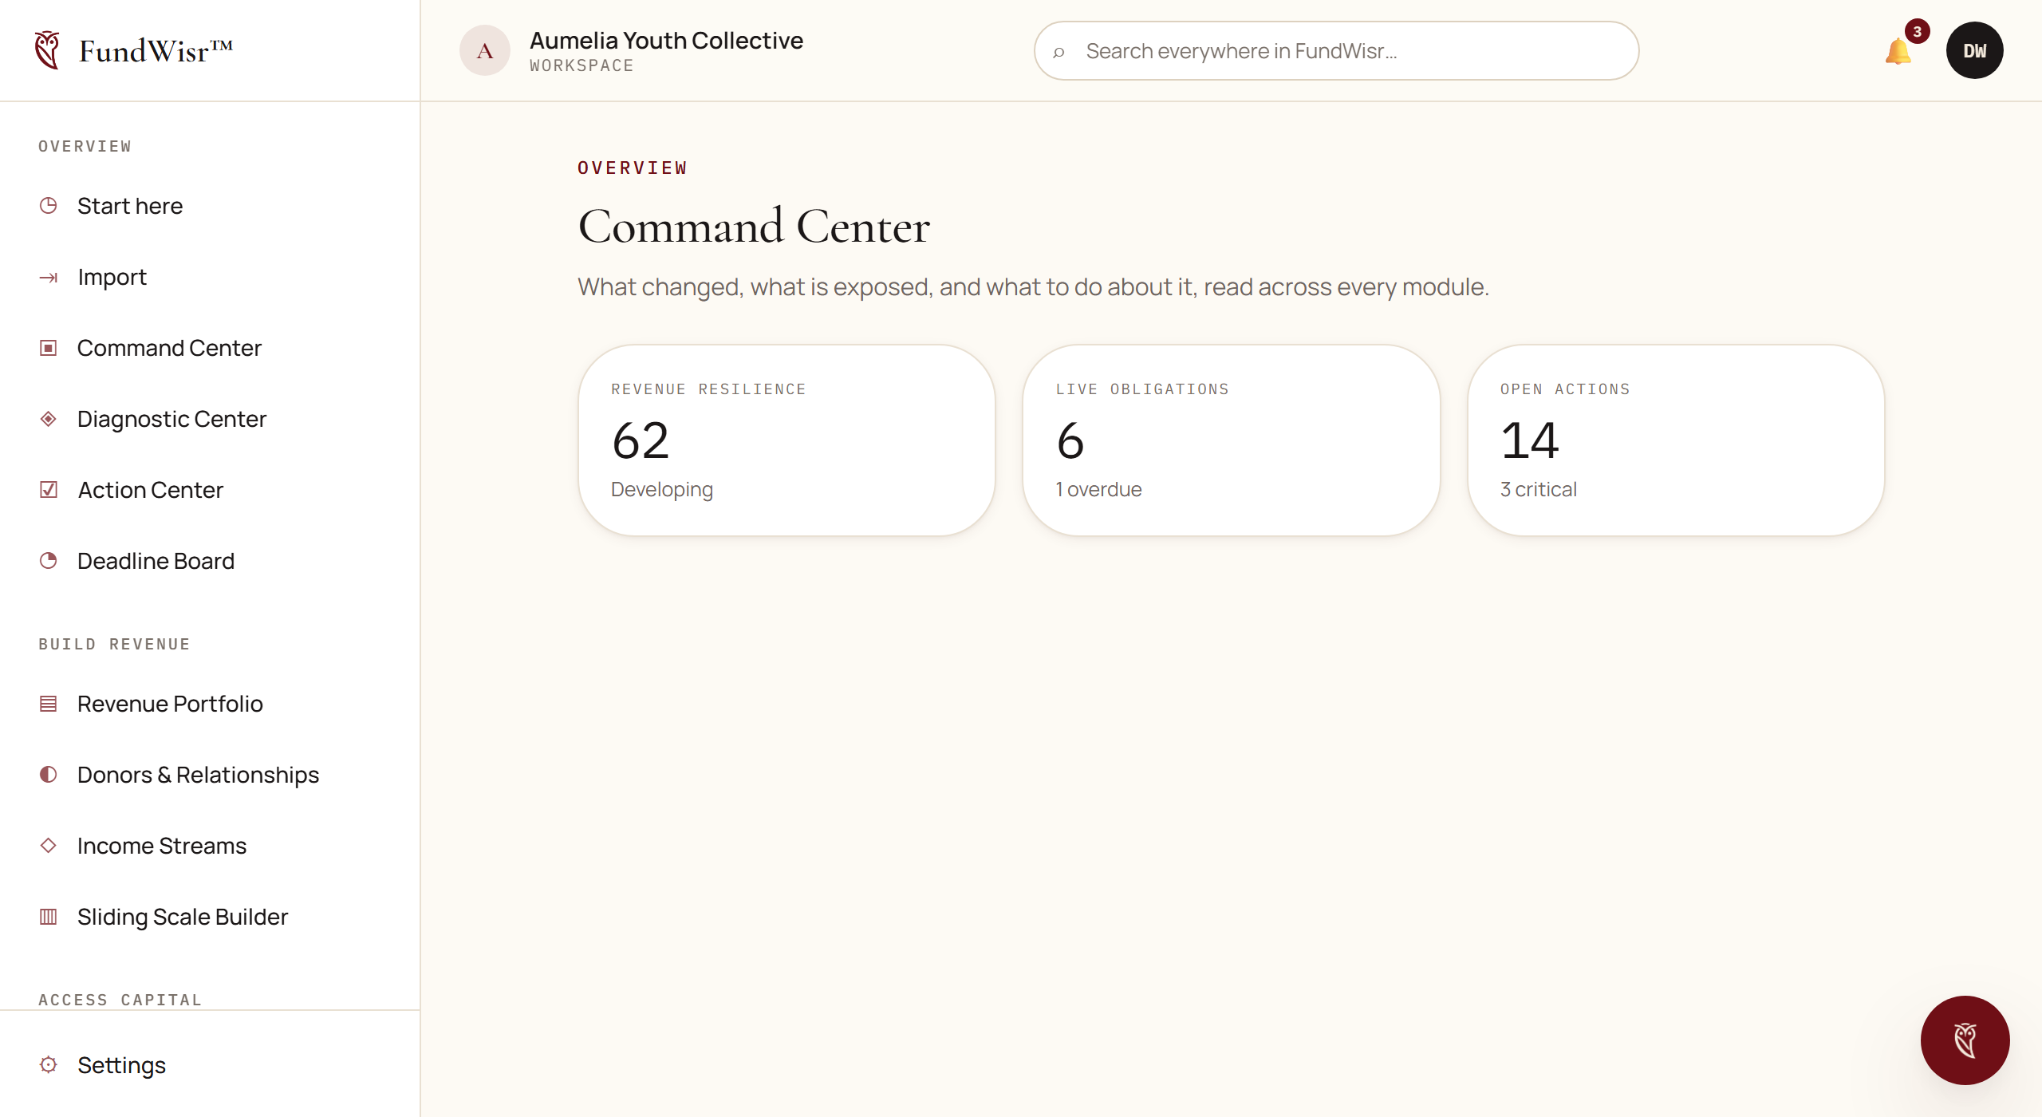2042x1117 pixels.
Task: Click the Income Streams diamond outline icon
Action: [49, 846]
